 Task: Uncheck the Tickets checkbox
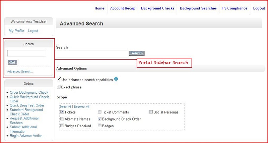[x=62, y=112]
